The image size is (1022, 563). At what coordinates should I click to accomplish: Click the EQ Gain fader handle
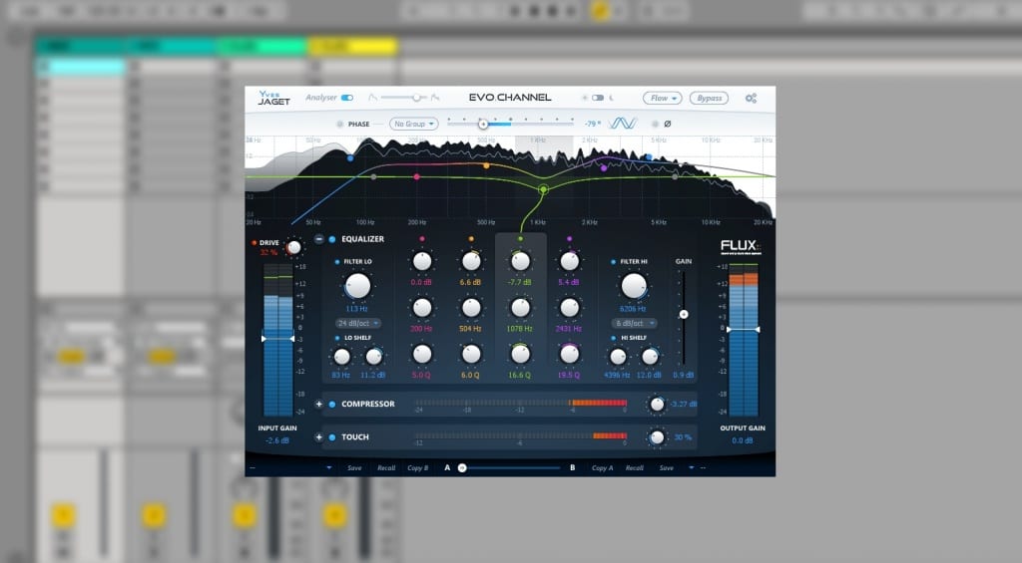tap(683, 314)
